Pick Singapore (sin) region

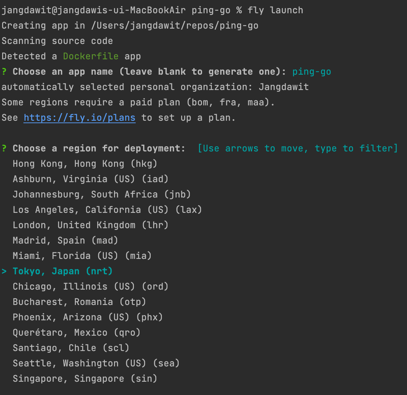point(85,379)
